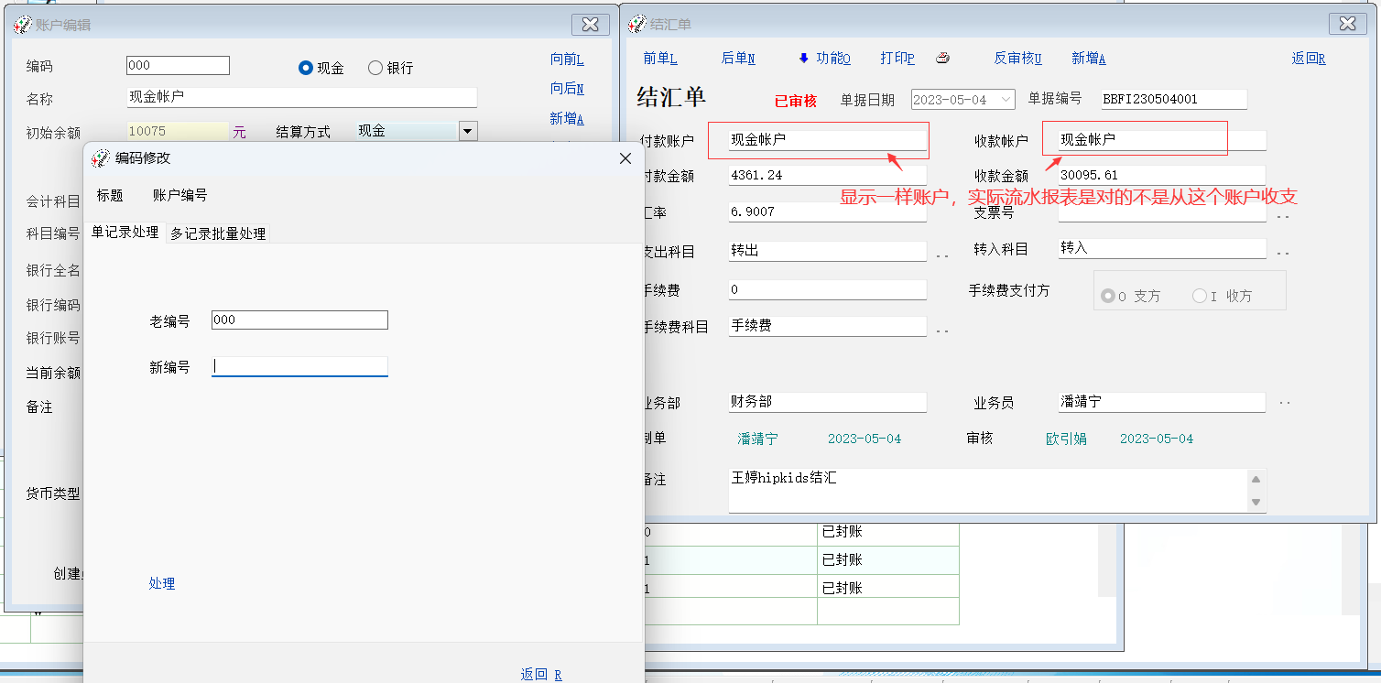Switch to 多记录批量处理 tab
This screenshot has width=1381, height=683.
[218, 233]
